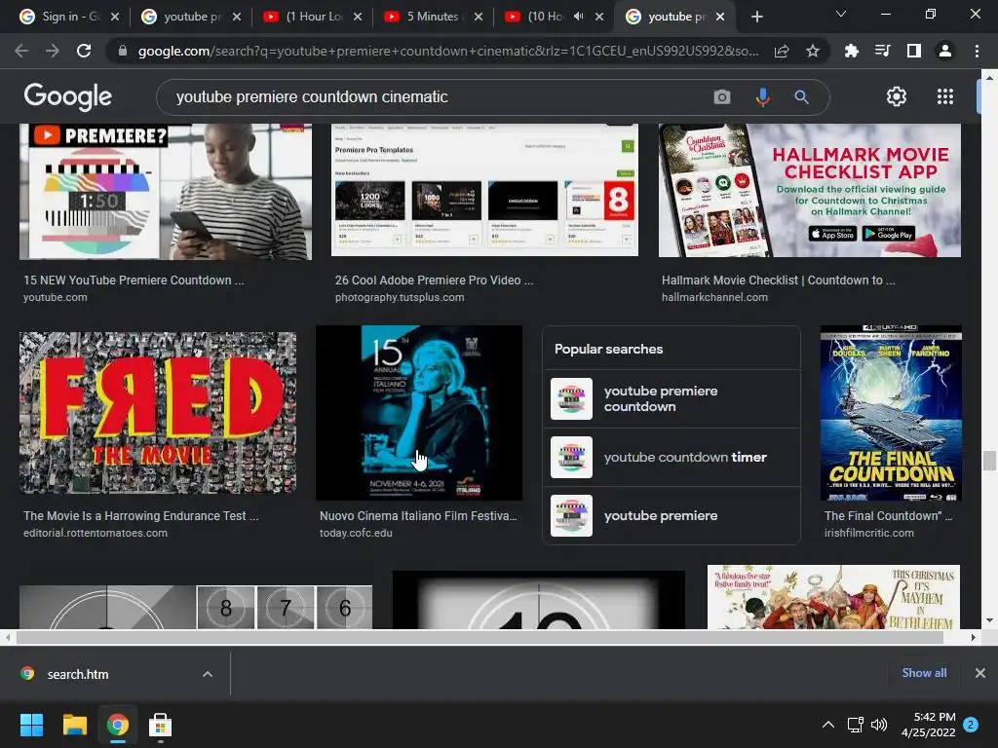Viewport: 998px width, 748px height.
Task: Close the downloads bar
Action: point(980,673)
